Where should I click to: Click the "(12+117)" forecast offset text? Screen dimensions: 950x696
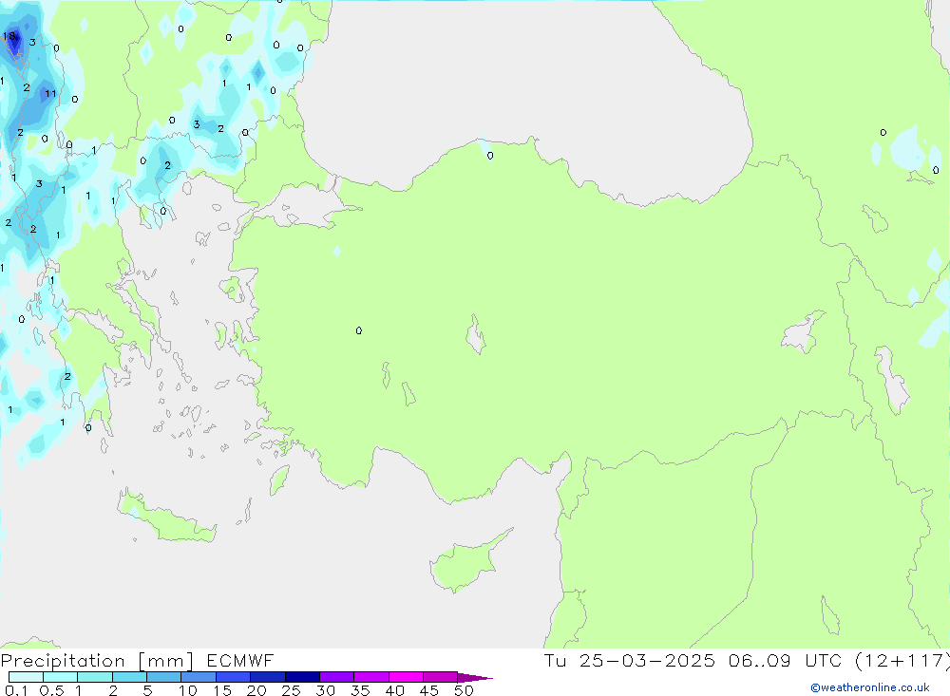point(902,661)
